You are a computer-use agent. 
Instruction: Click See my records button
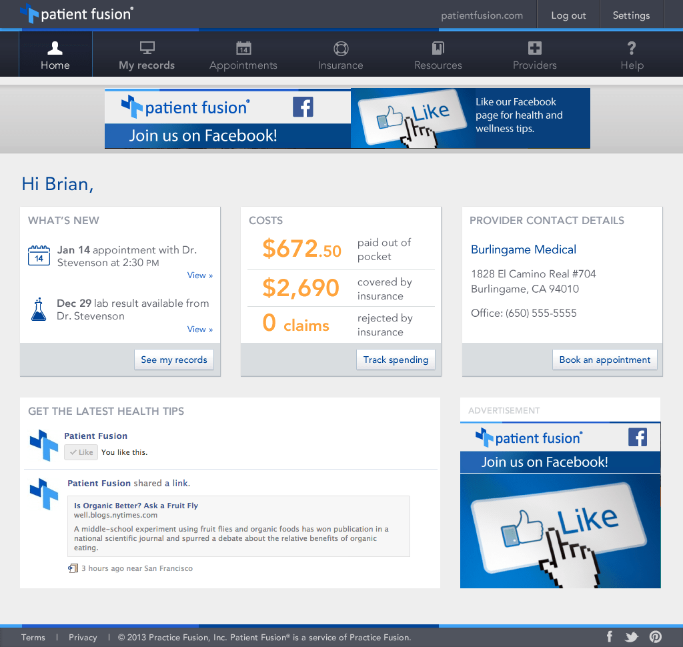pos(174,360)
